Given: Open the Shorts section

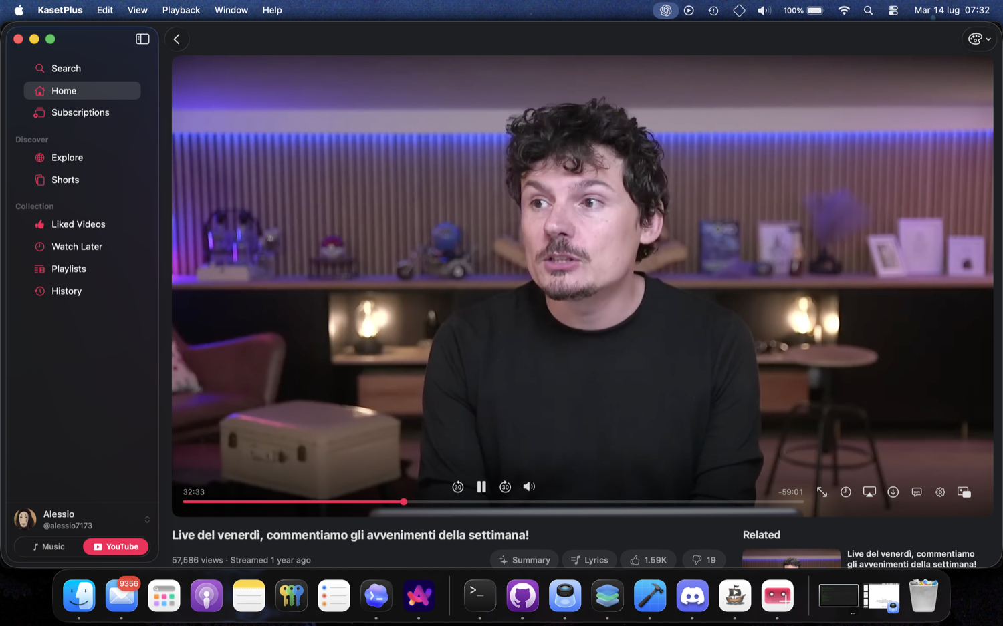Looking at the screenshot, I should point(82,180).
